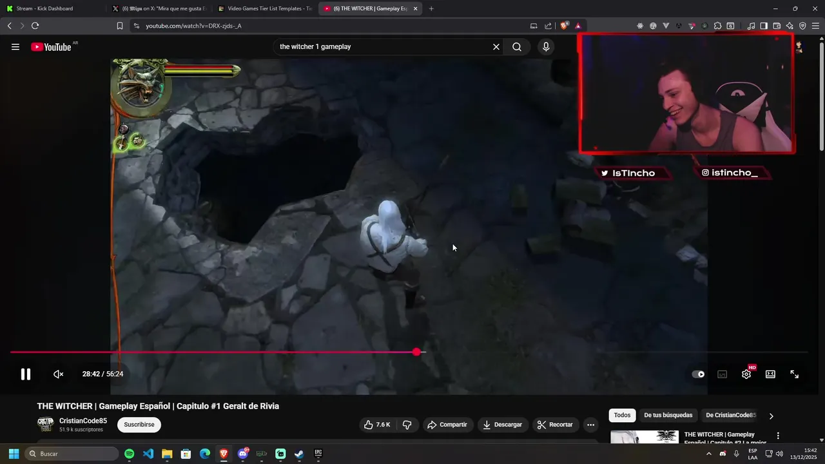Open the Brave VPN shield icon

[802, 26]
